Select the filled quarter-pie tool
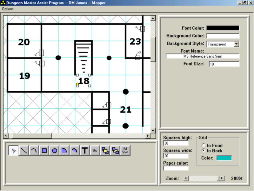Viewport: 254px width, 191px height. (64, 151)
